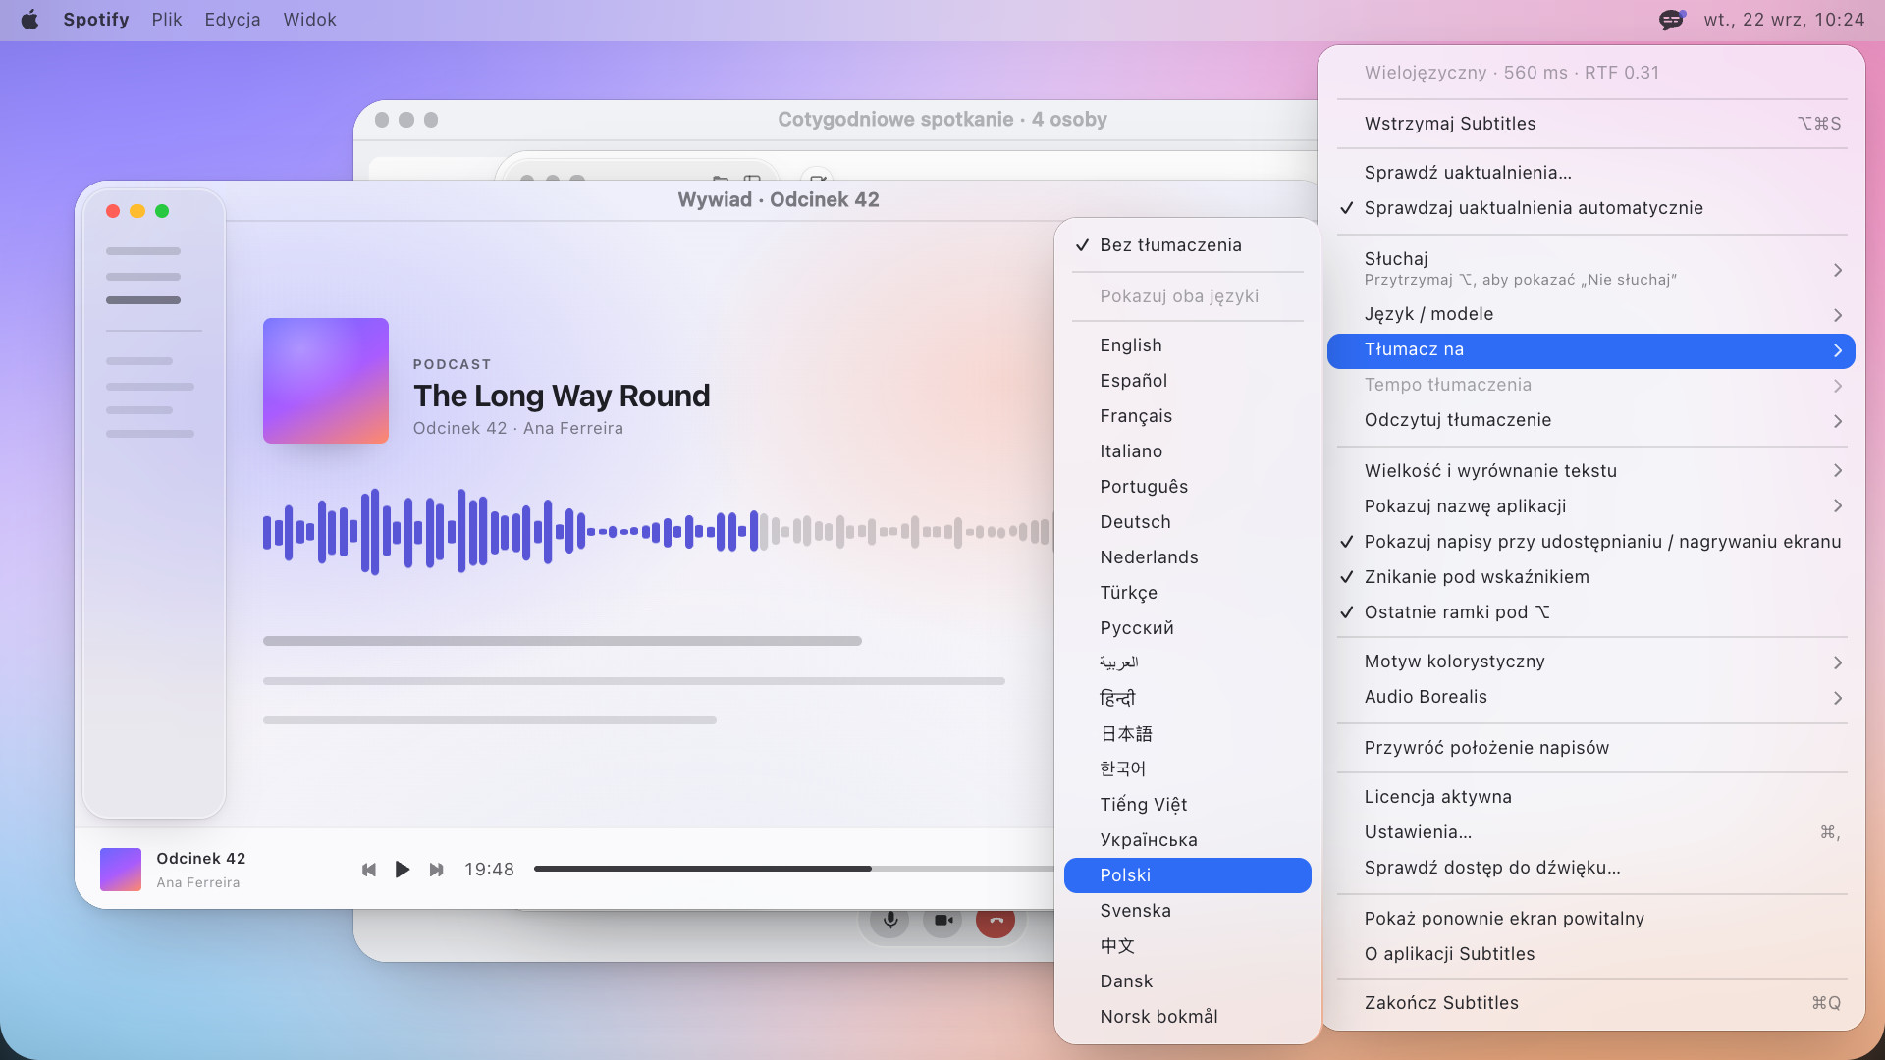End the call in the meeting window
The width and height of the screenshot is (1885, 1060).
coord(996,920)
